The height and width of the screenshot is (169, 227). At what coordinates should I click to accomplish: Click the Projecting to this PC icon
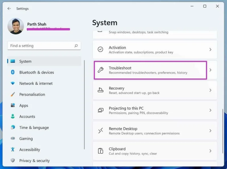coord(101,110)
